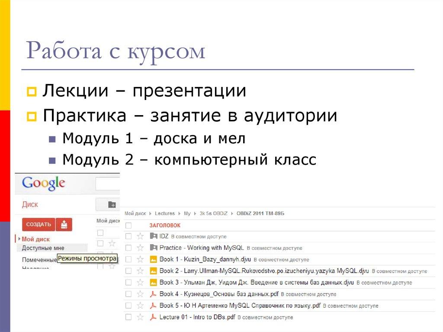Check the checkbox next to IDZ

click(x=128, y=236)
